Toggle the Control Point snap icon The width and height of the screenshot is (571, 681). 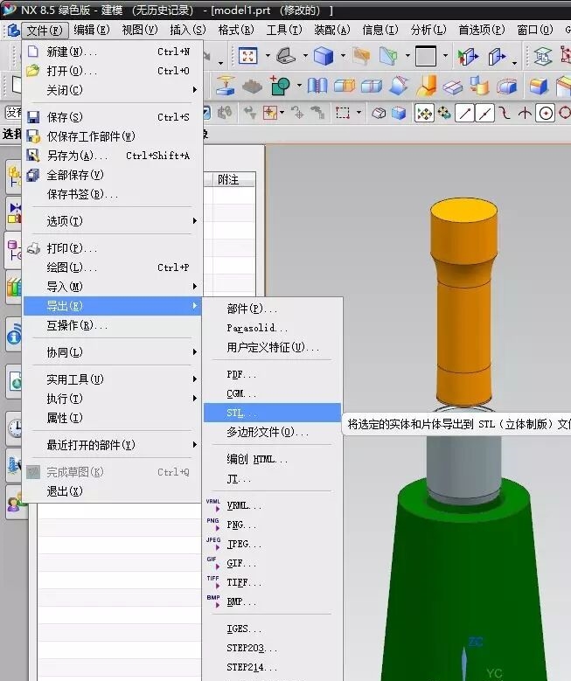(505, 114)
